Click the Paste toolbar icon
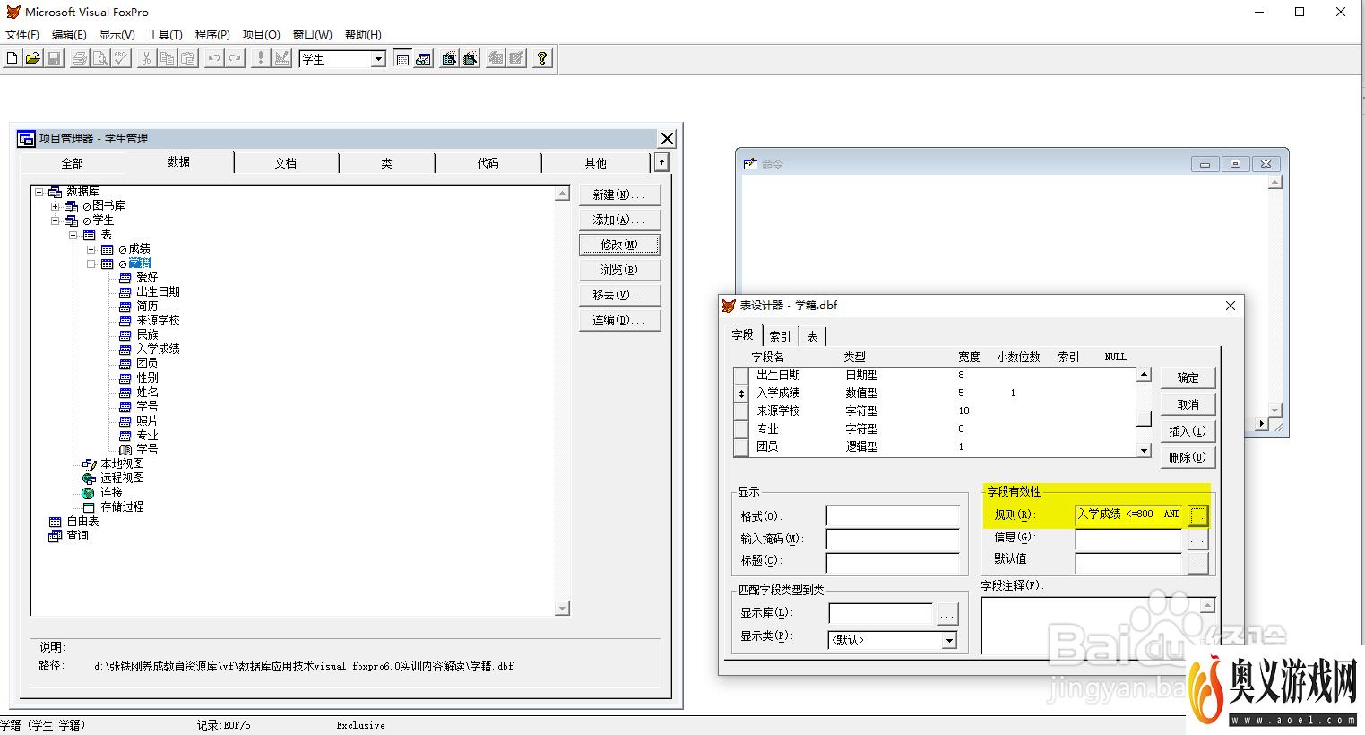The image size is (1365, 735). tap(187, 58)
